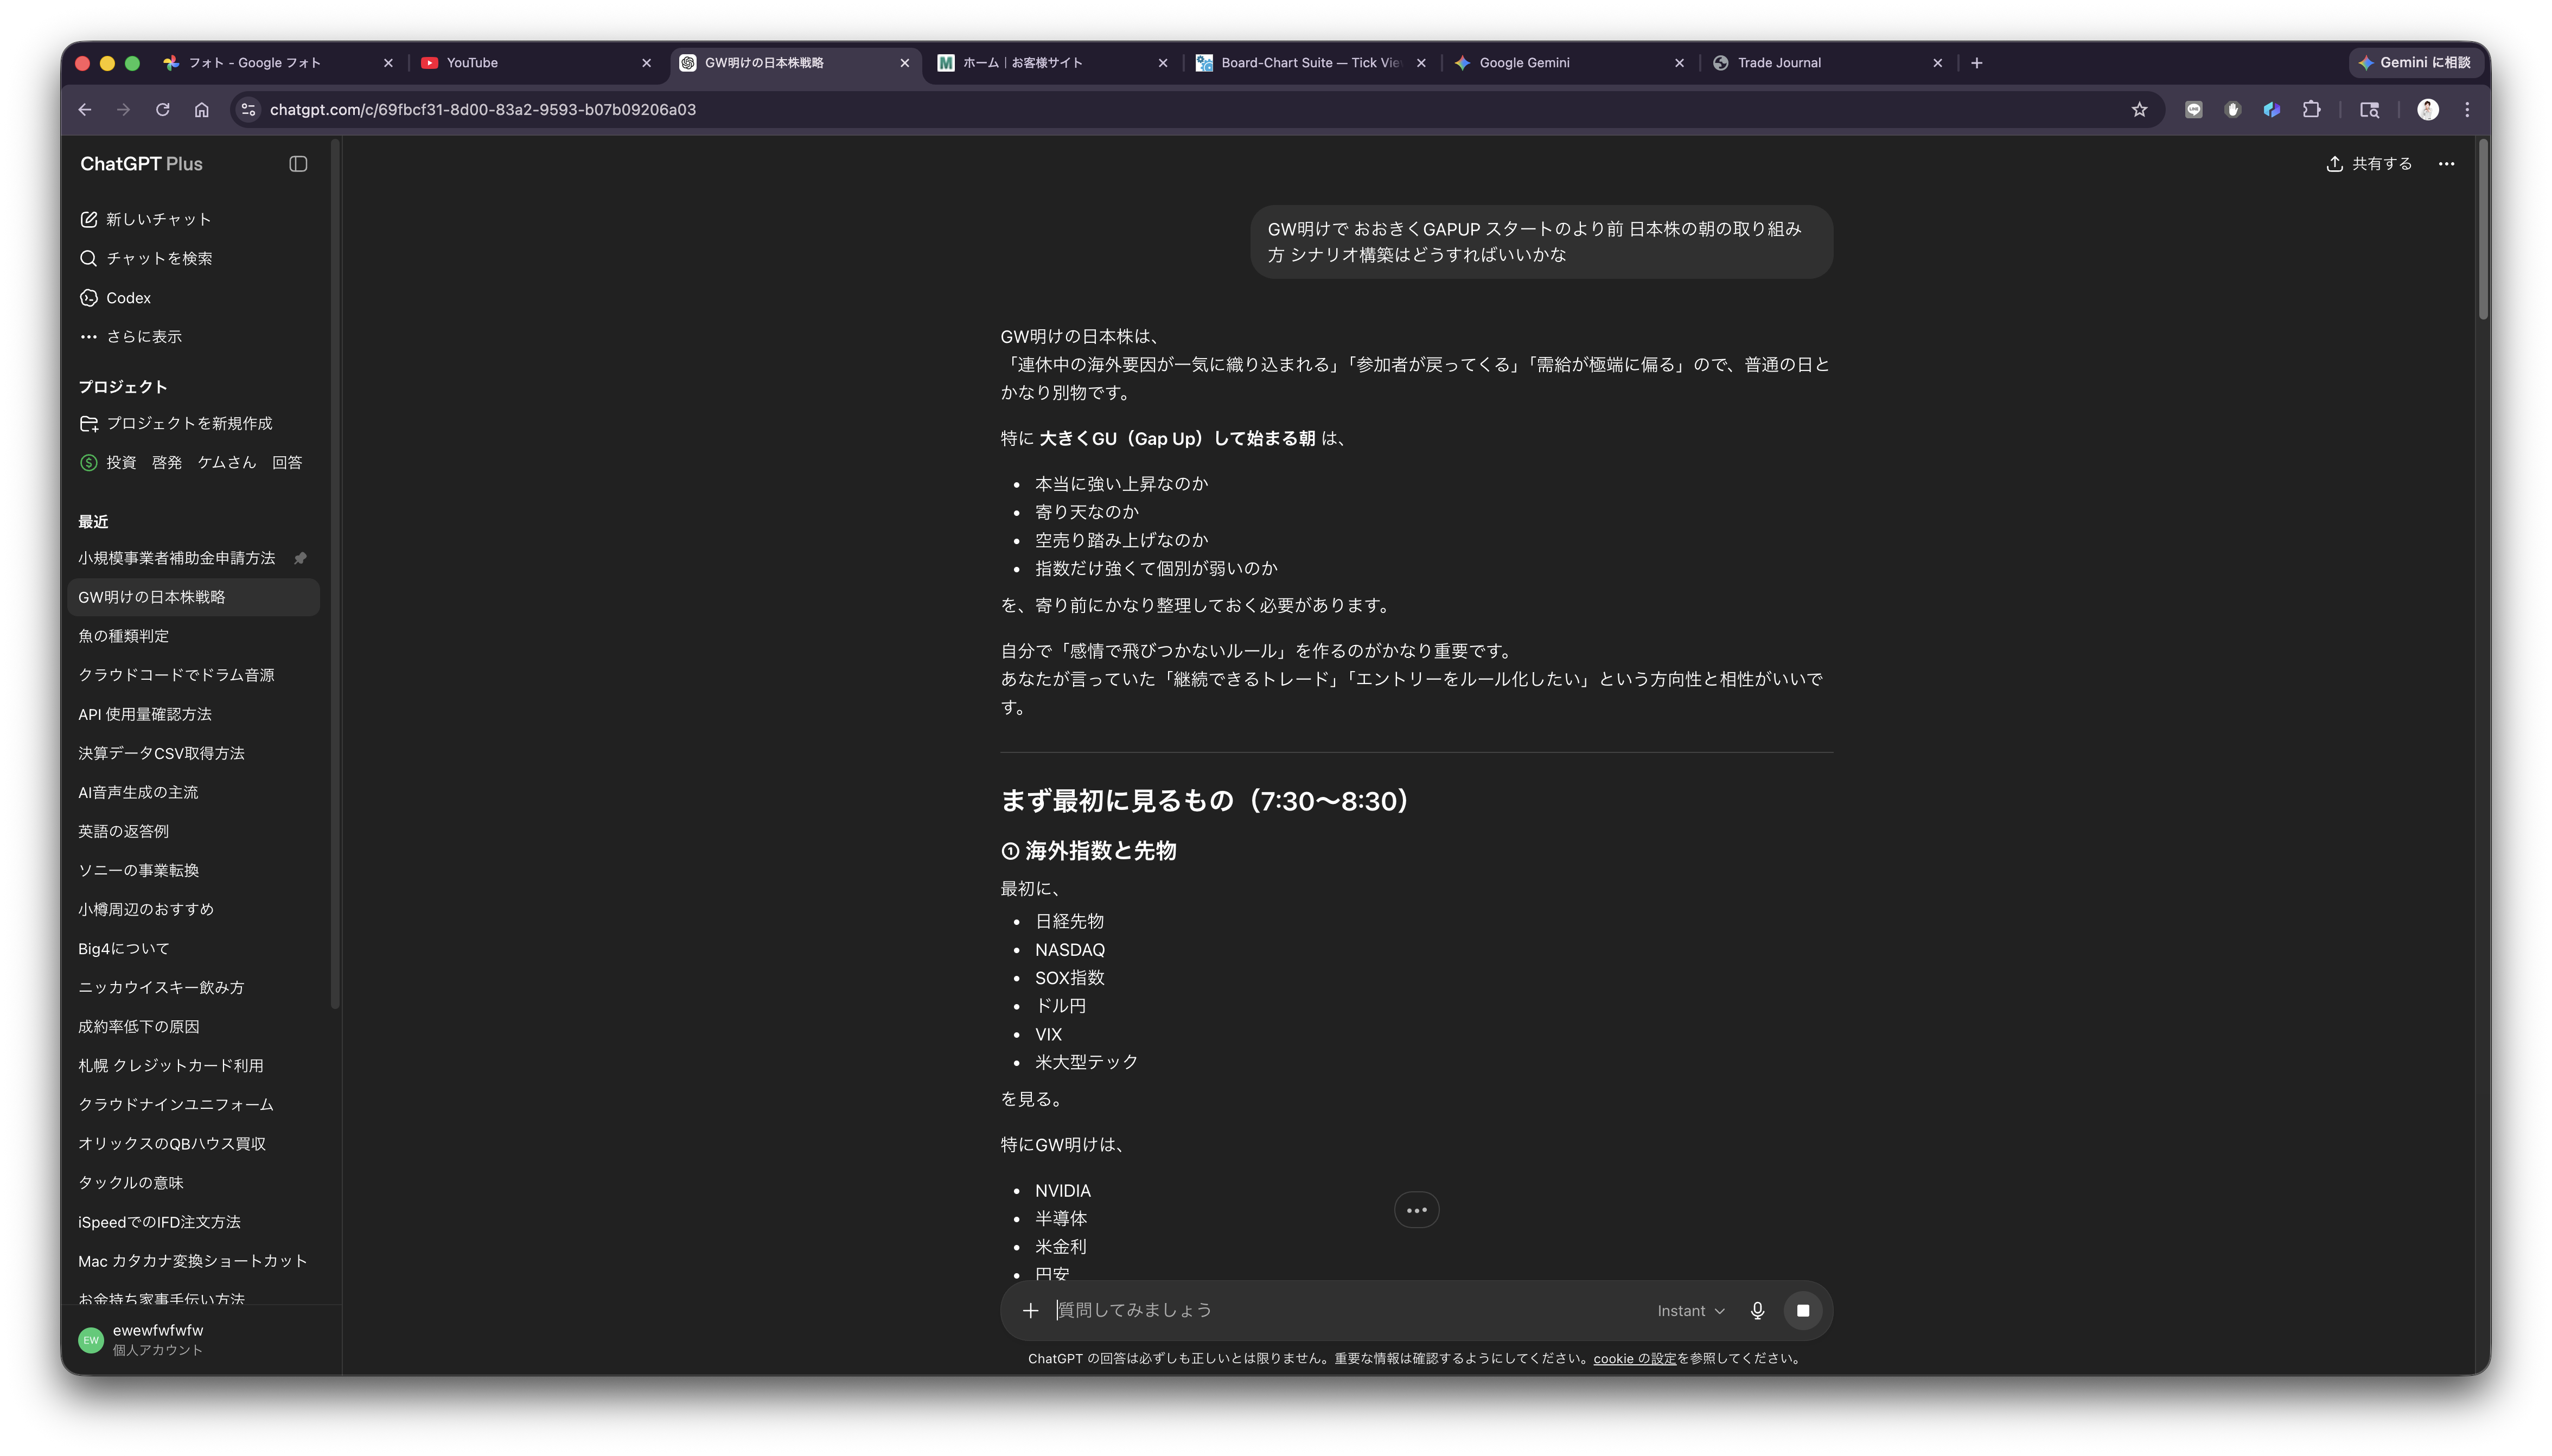This screenshot has height=1456, width=2552.
Task: Open the 小規模事業者補助金申請方法 pinned chat
Action: [x=194, y=558]
